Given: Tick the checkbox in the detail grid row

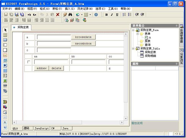Looking at the screenshot, I should 28,62.
